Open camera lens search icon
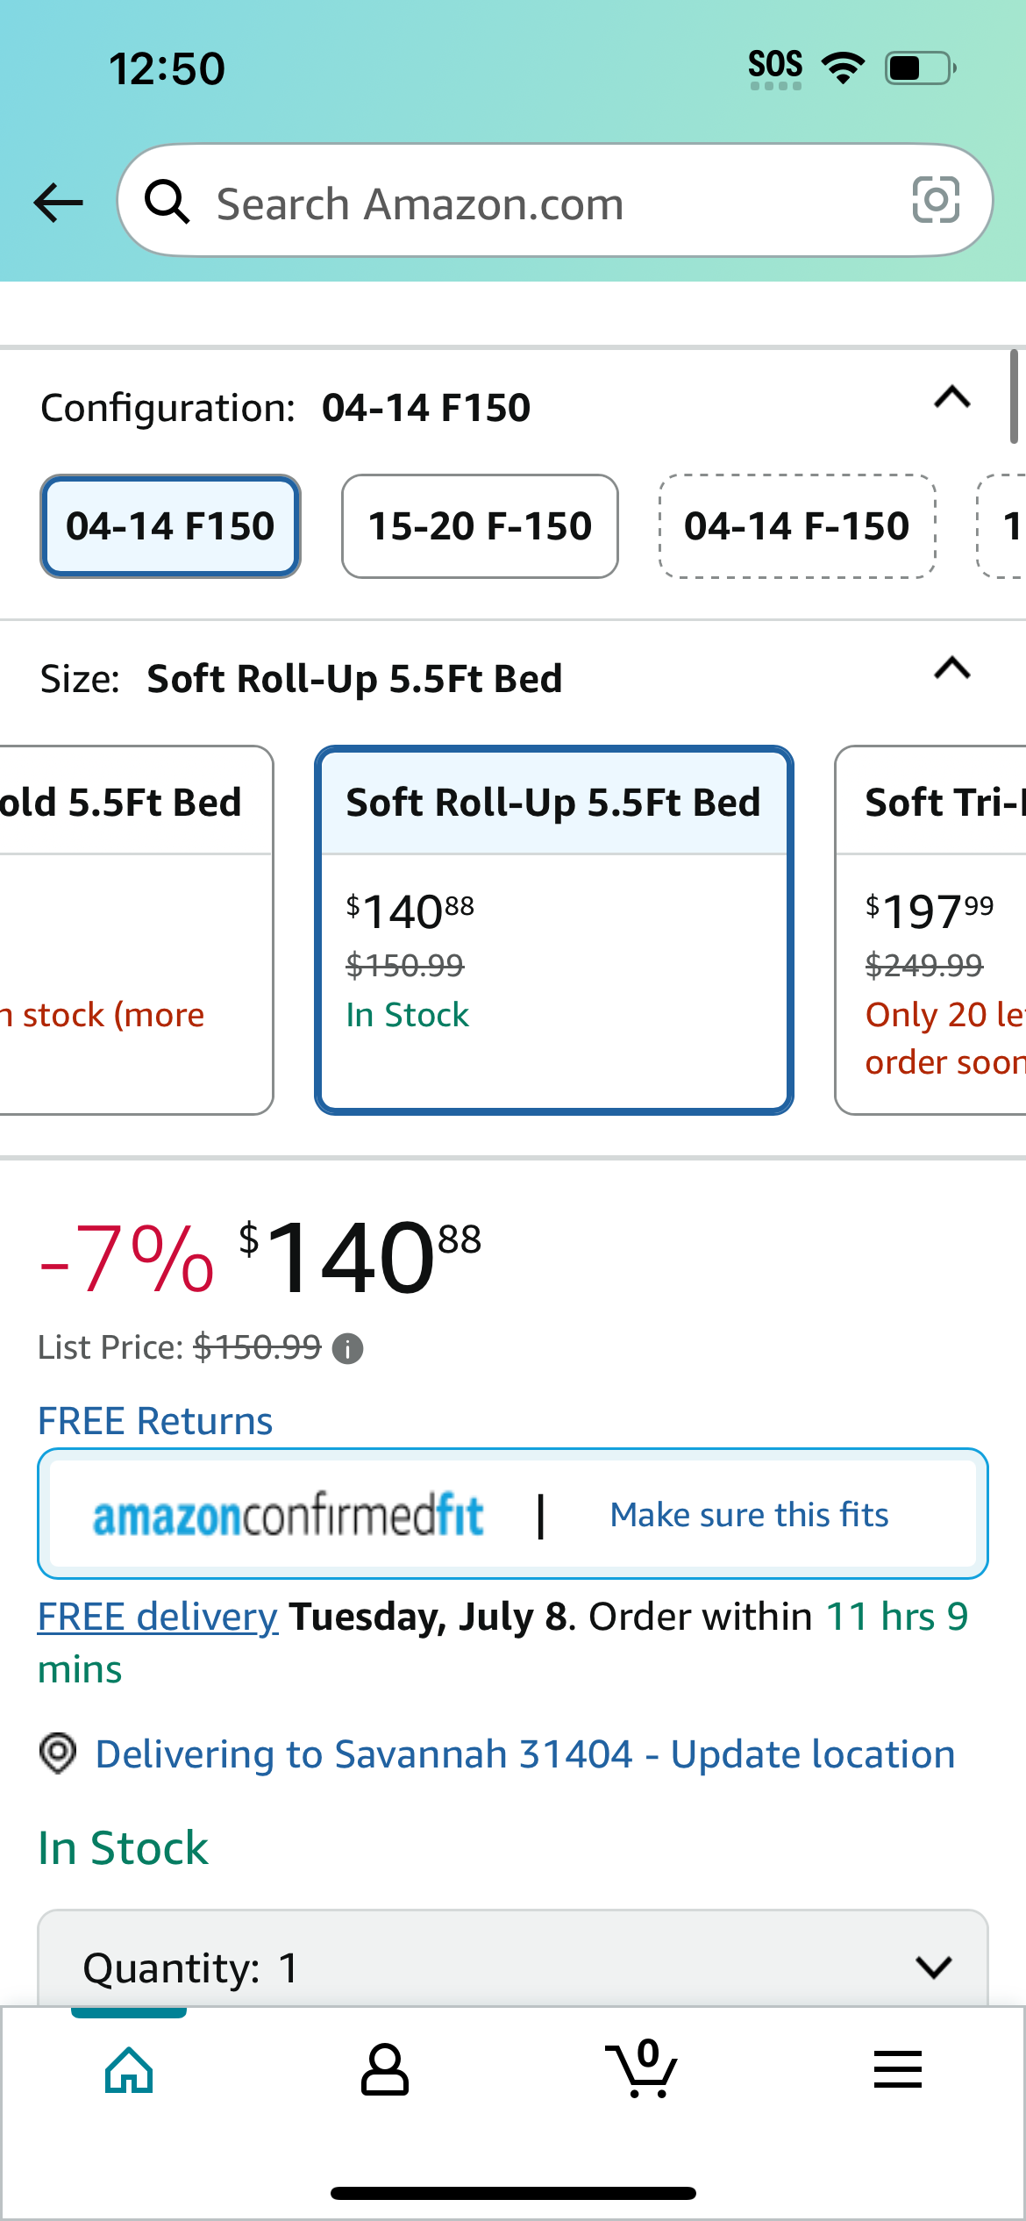Screen dimensions: 1026x2221 click(x=936, y=200)
